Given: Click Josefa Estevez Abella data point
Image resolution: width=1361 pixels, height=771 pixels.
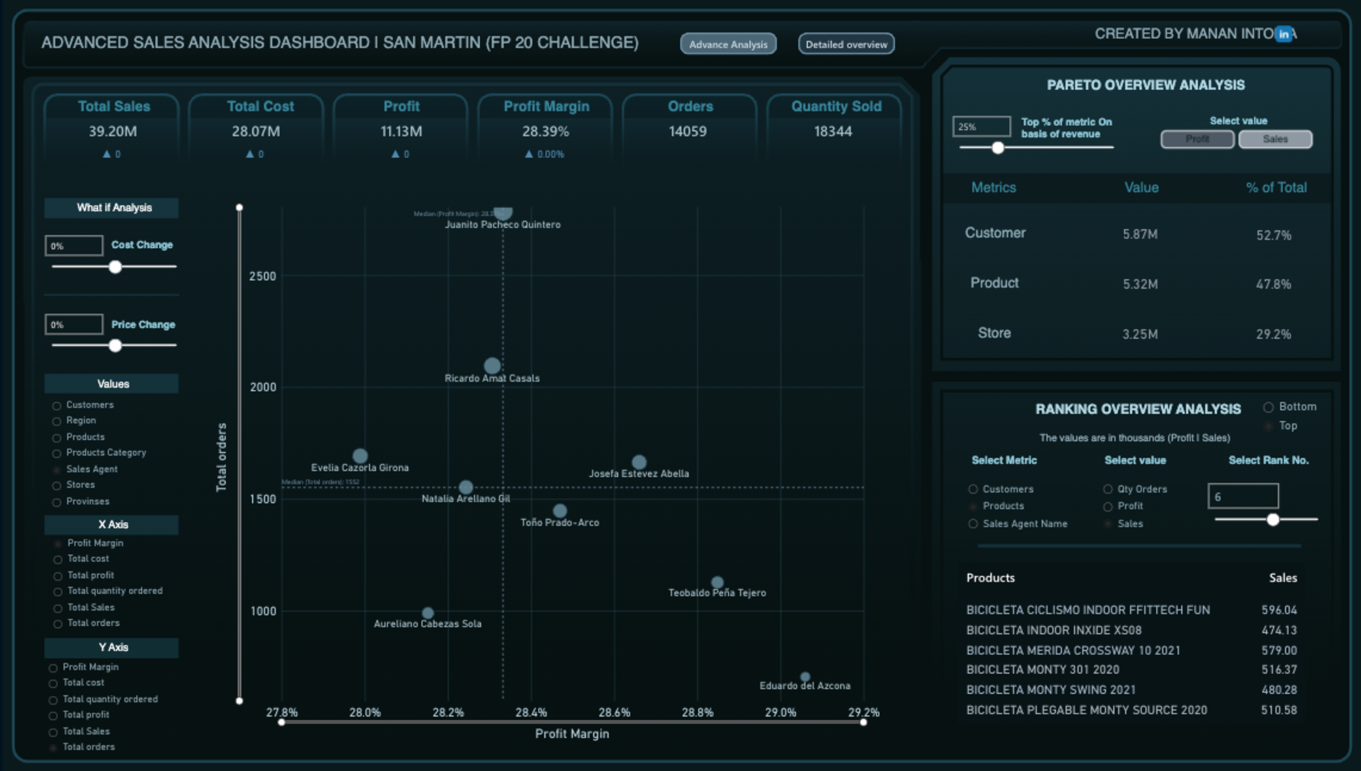Looking at the screenshot, I should click(638, 462).
